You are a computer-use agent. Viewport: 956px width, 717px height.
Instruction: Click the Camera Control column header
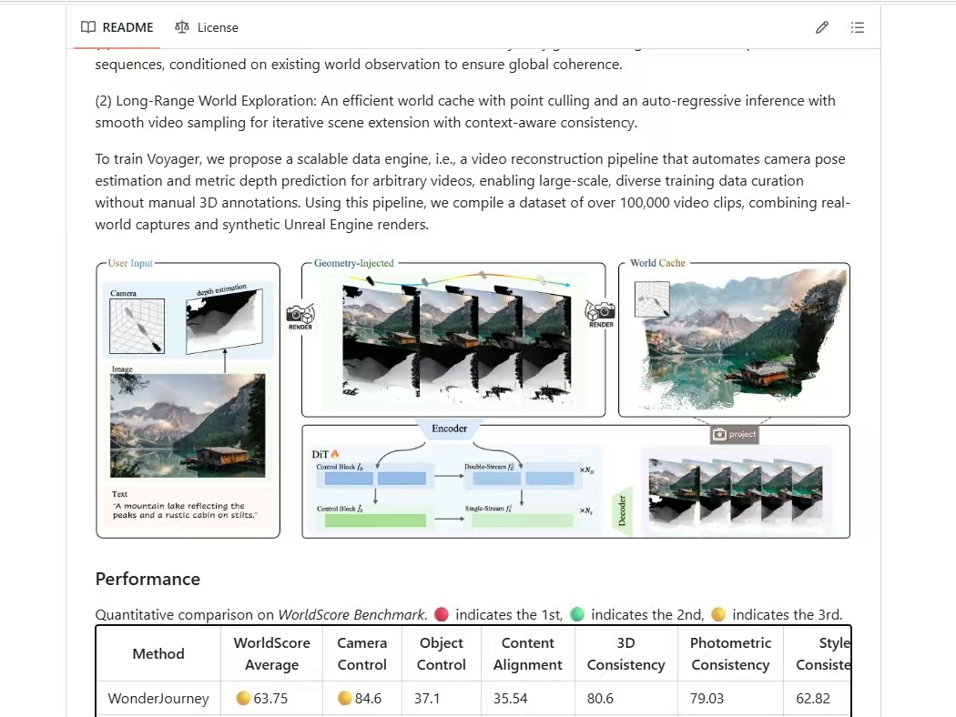pyautogui.click(x=362, y=653)
